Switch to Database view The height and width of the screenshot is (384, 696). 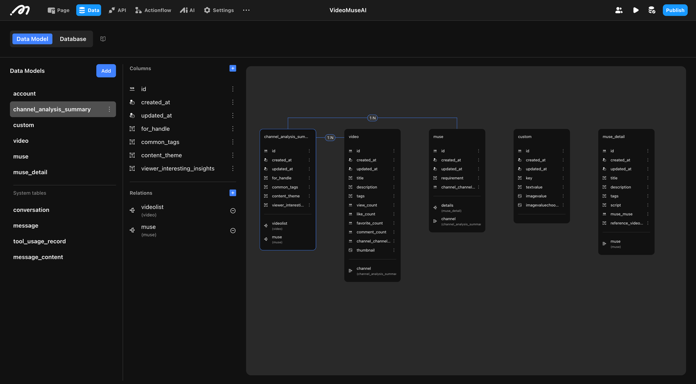tap(73, 39)
